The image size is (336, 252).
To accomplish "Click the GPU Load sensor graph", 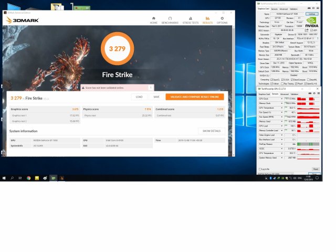I will point(308,126).
